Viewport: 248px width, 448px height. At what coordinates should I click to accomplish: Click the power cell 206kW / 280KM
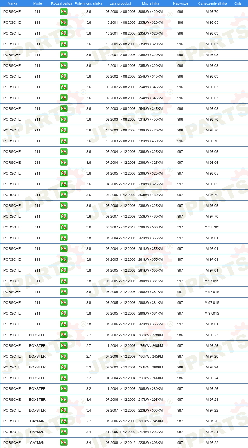coord(150,389)
